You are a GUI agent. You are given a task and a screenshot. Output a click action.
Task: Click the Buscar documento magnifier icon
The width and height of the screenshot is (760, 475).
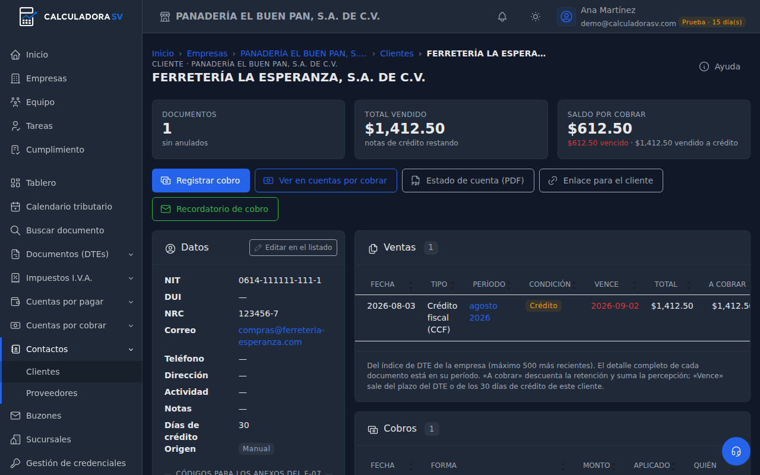pyautogui.click(x=15, y=230)
